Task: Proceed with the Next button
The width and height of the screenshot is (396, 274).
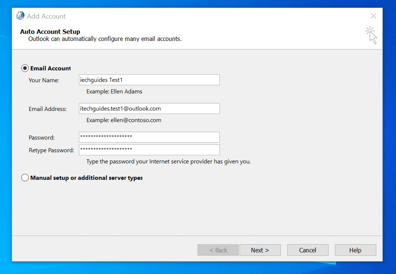Action: pyautogui.click(x=260, y=250)
